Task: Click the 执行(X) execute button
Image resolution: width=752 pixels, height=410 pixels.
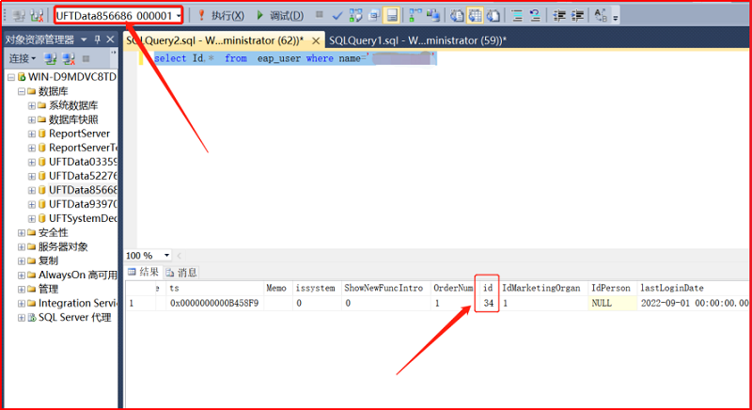Action: 221,16
